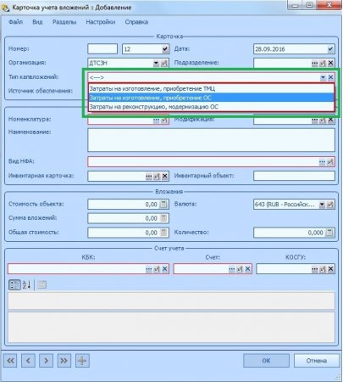Click alphabetical sort icon in property grid
The image size is (343, 382).
26,284
